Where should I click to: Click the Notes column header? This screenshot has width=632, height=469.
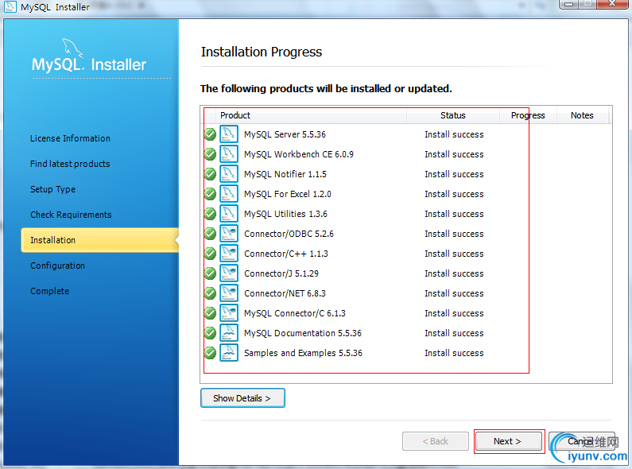(x=582, y=115)
